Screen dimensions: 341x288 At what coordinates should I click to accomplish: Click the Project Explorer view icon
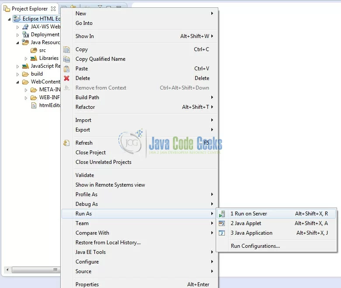click(x=7, y=9)
